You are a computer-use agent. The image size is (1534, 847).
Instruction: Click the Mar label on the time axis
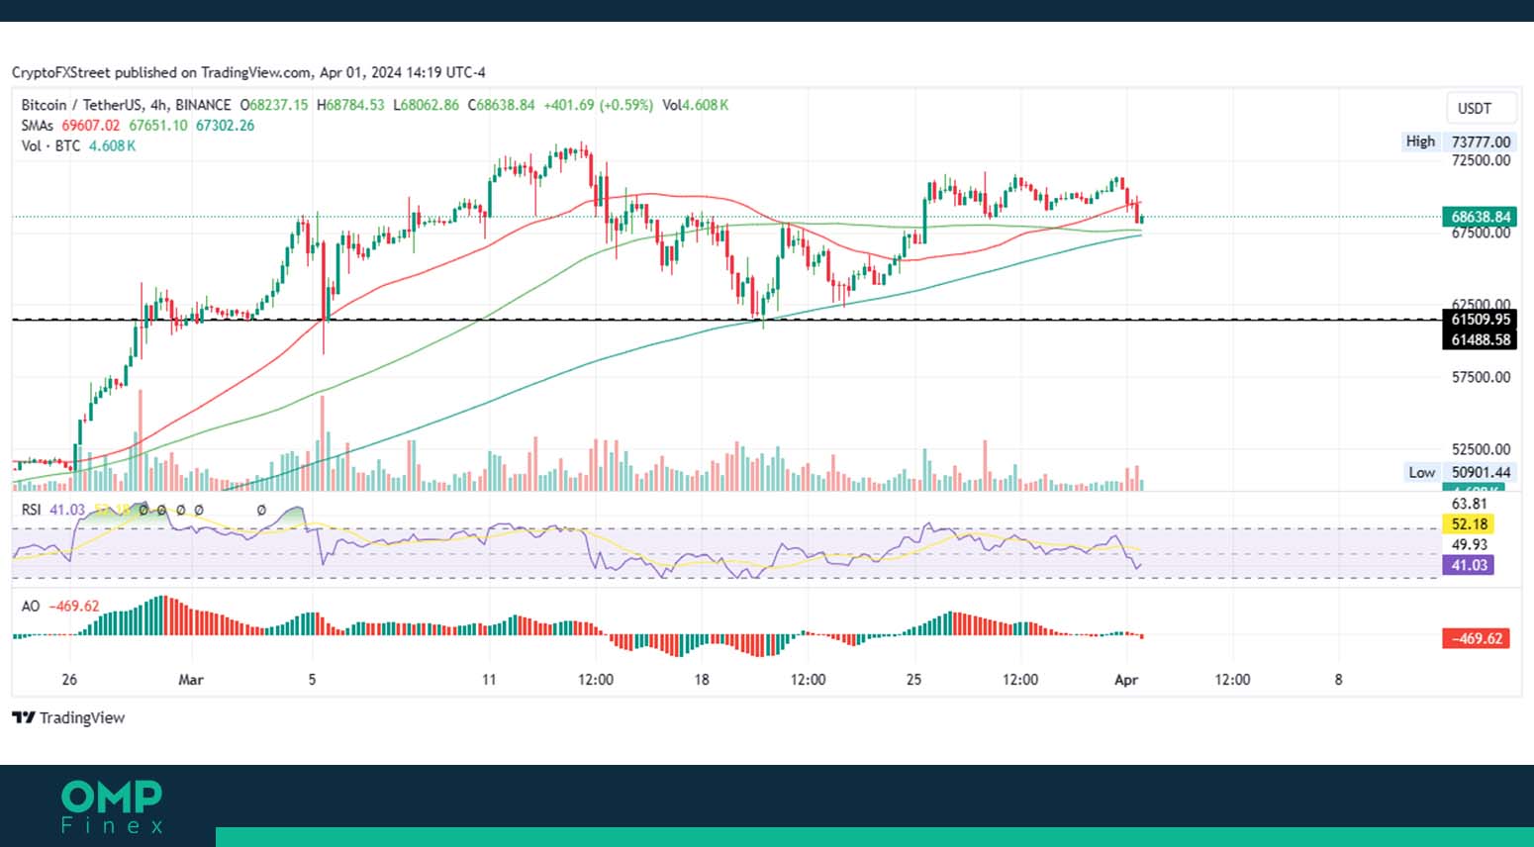191,680
